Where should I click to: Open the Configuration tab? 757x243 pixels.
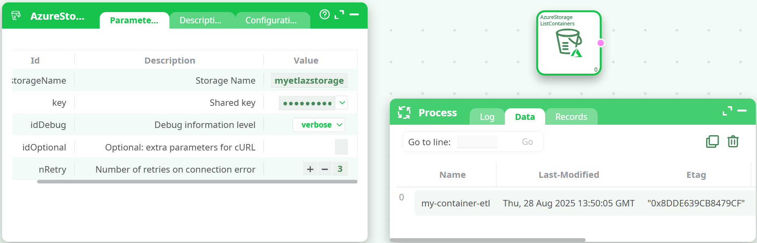click(271, 21)
